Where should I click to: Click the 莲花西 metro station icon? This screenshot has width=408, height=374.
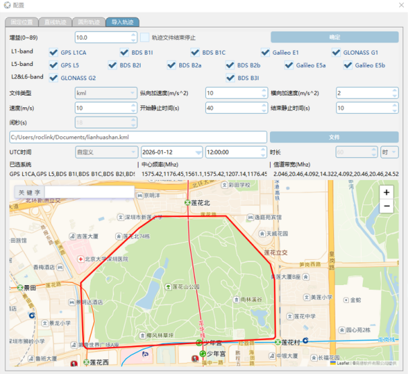86,363
